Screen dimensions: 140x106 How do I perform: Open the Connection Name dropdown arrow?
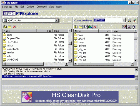(124, 20)
